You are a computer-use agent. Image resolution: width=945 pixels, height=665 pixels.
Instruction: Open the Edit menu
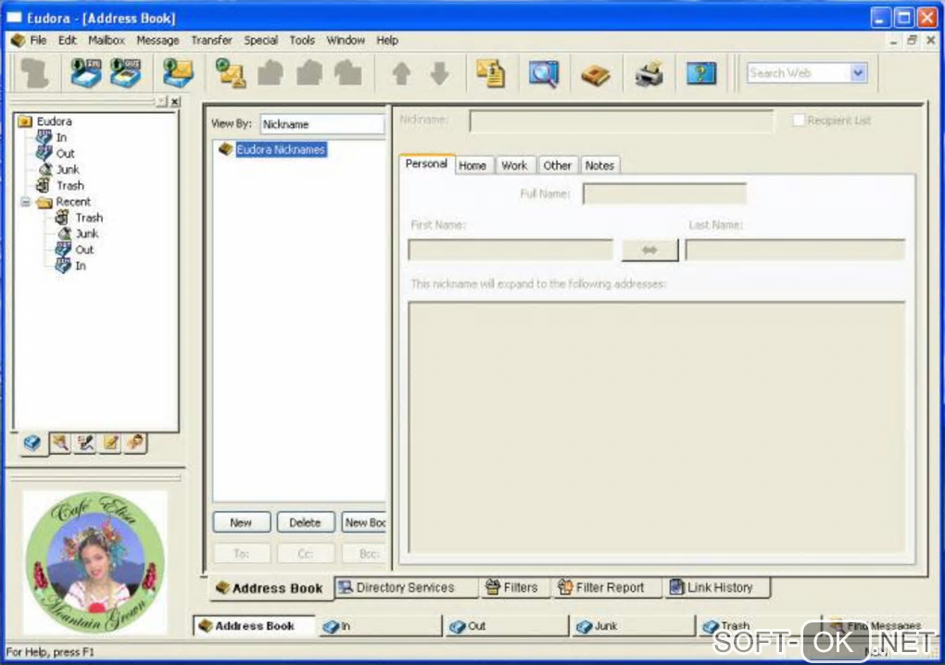(x=67, y=41)
